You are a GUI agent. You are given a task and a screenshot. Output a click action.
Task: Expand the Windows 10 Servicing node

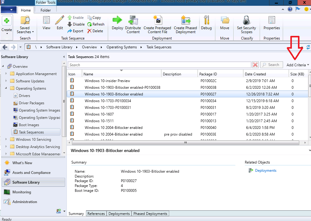[6, 139]
